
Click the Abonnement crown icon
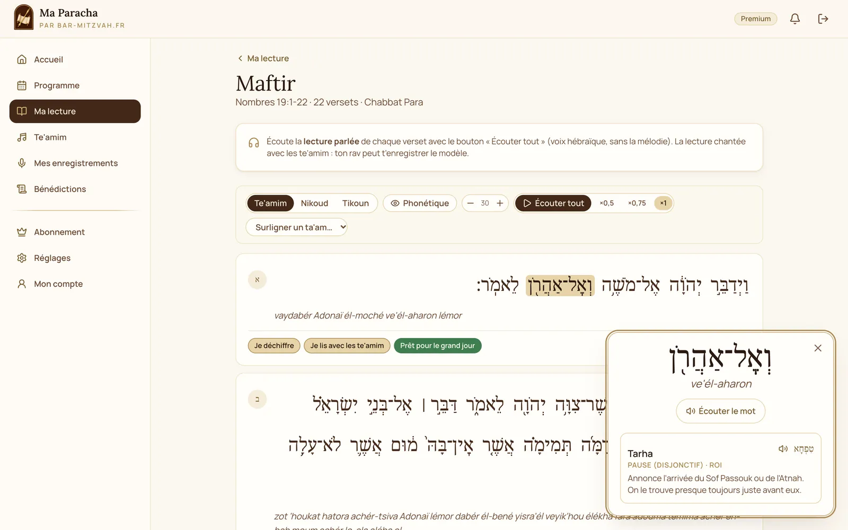[22, 232]
